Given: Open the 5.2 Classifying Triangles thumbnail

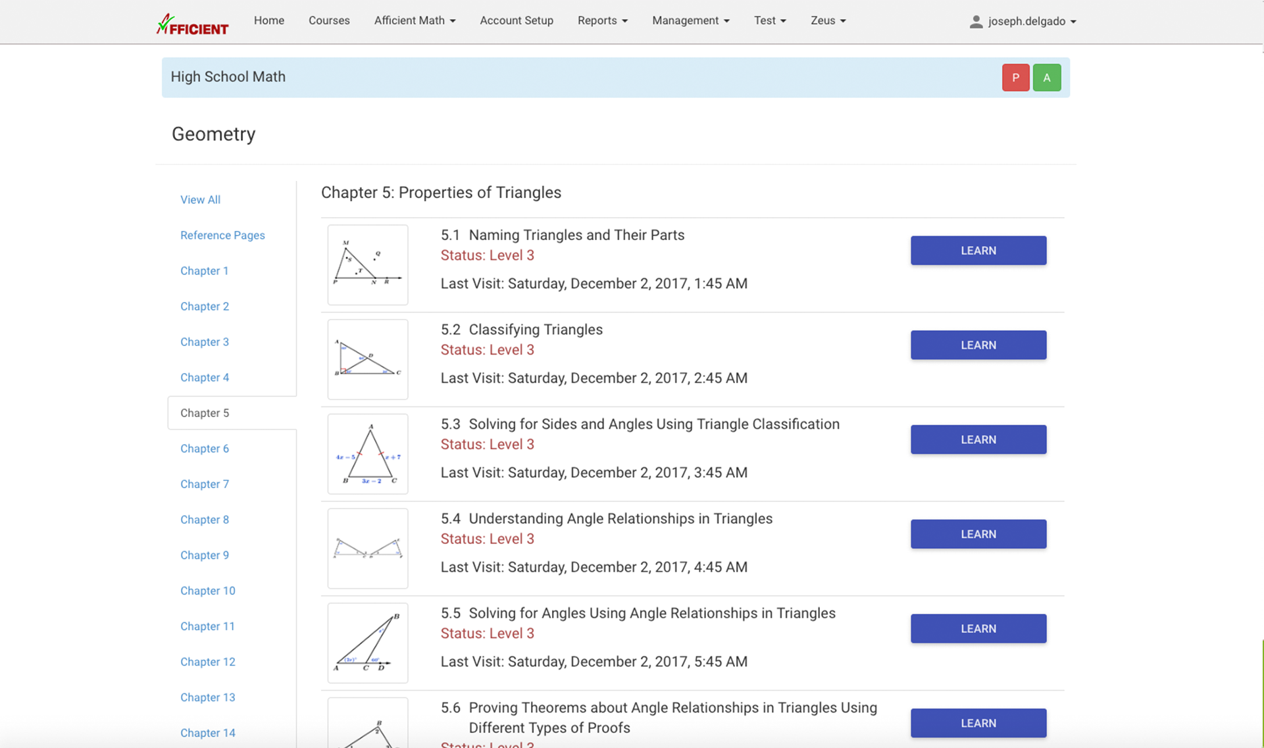Looking at the screenshot, I should click(x=368, y=359).
